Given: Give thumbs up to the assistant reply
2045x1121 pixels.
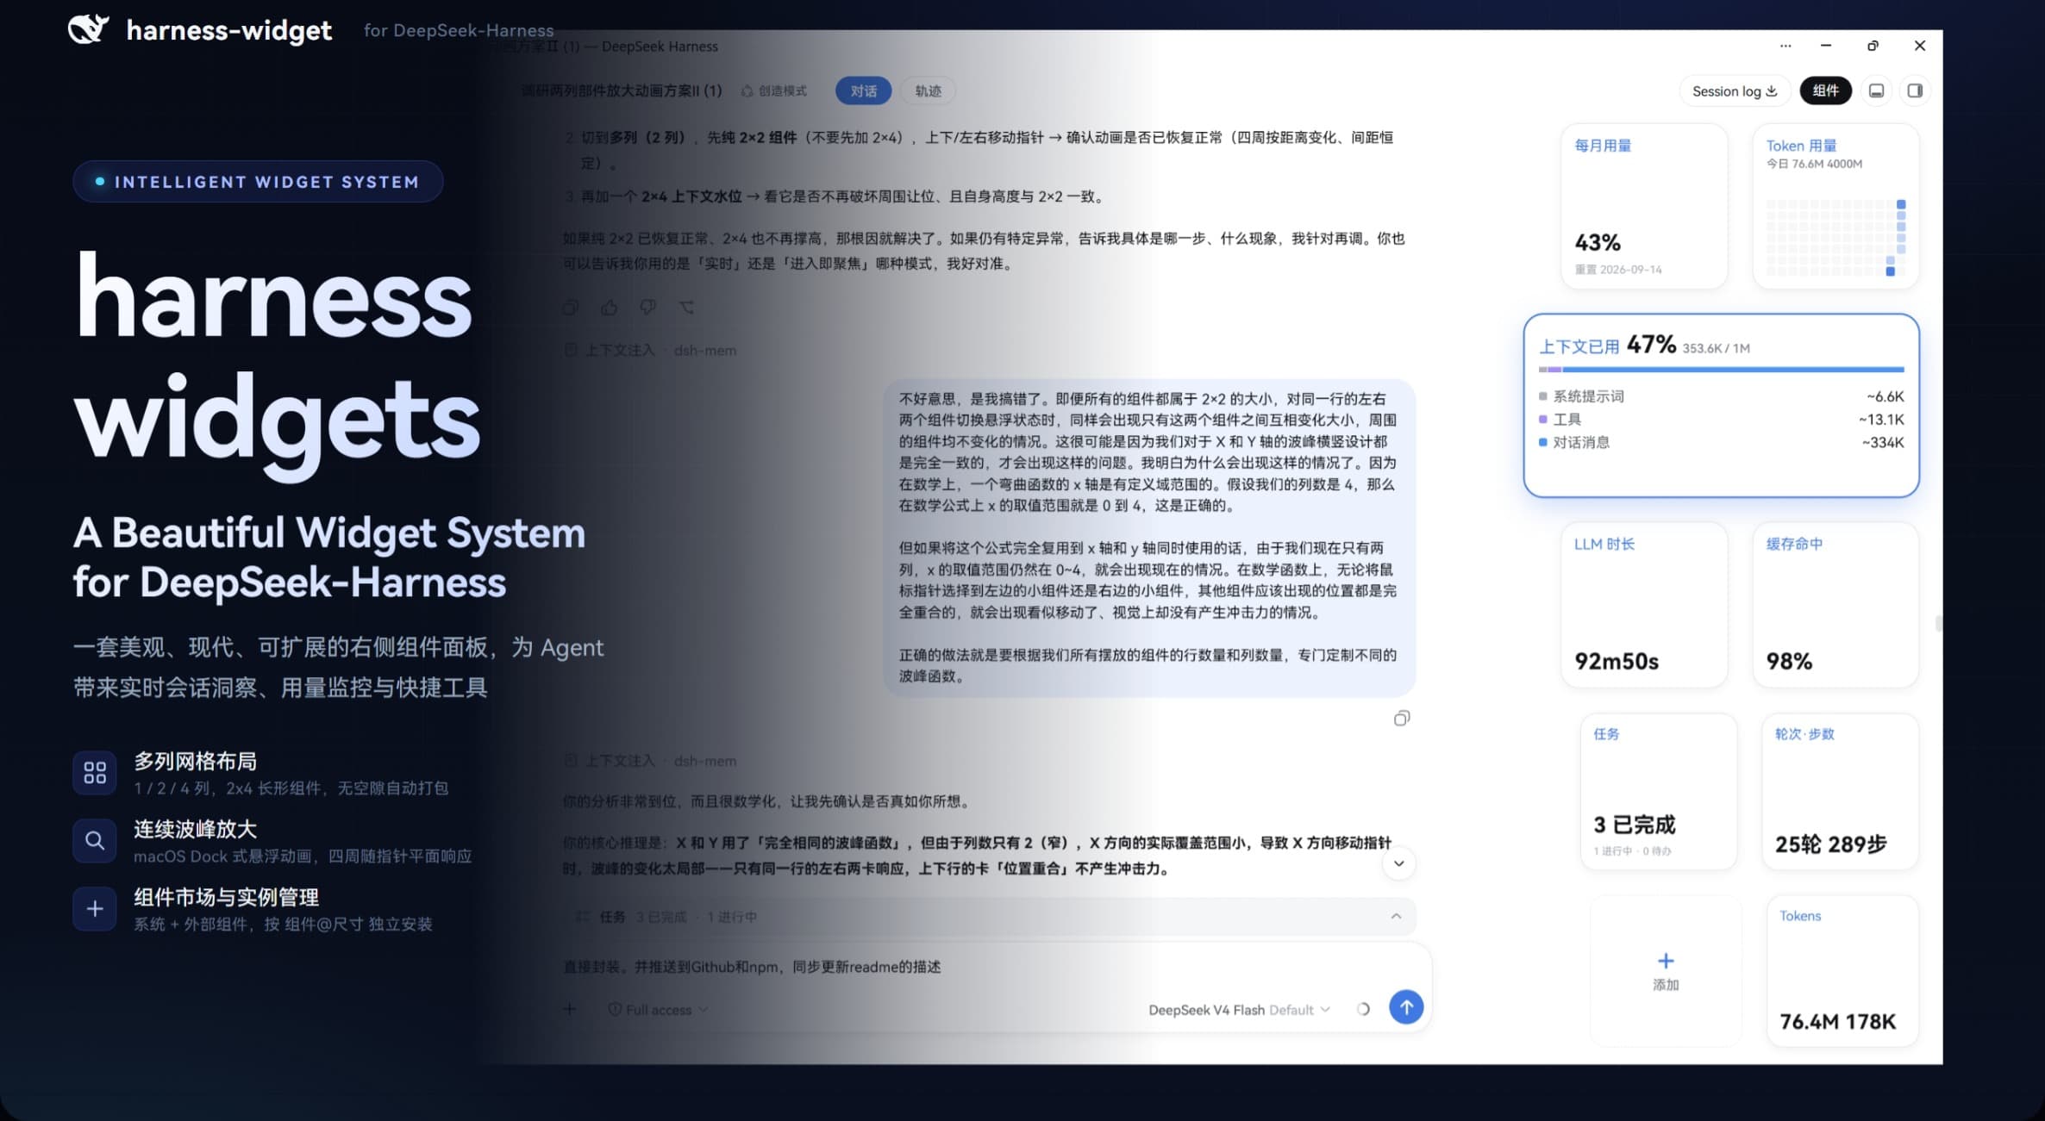Looking at the screenshot, I should 610,308.
